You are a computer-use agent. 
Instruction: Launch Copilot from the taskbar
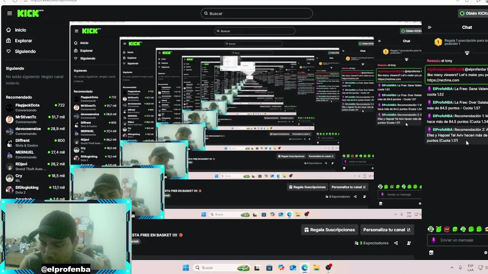(x=281, y=268)
